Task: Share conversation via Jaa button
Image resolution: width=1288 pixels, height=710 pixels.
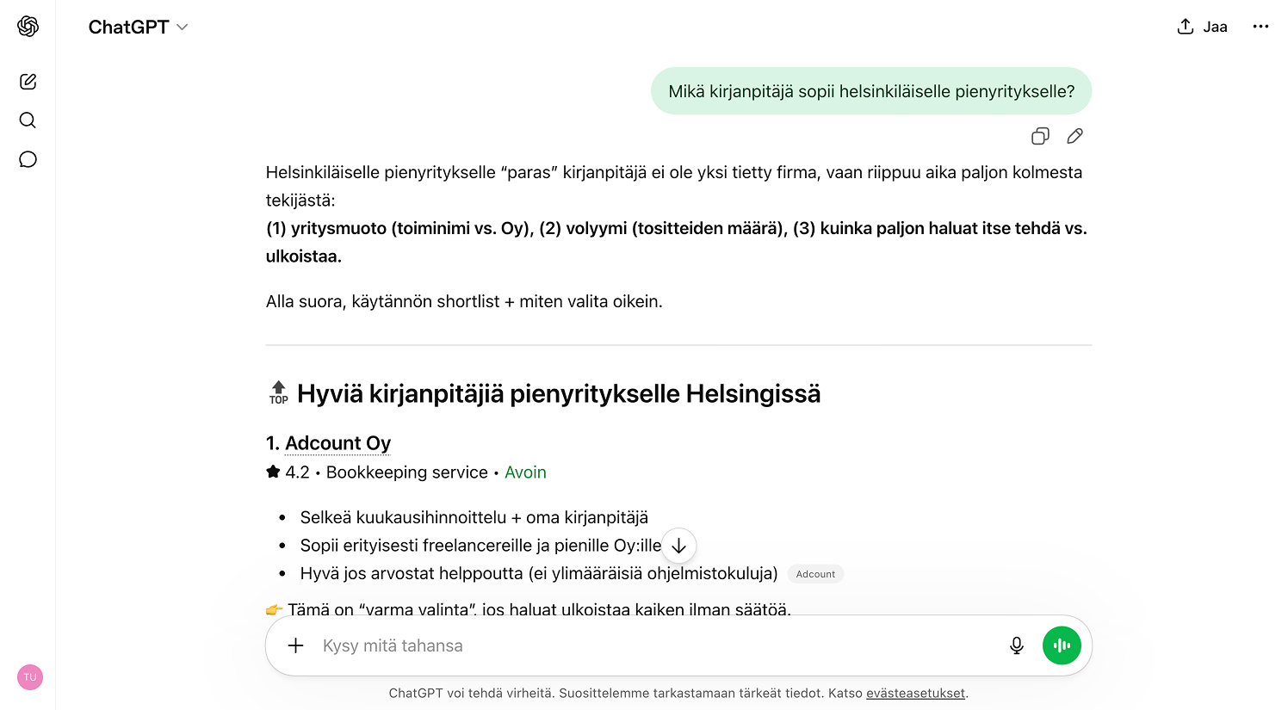Action: [x=1202, y=27]
